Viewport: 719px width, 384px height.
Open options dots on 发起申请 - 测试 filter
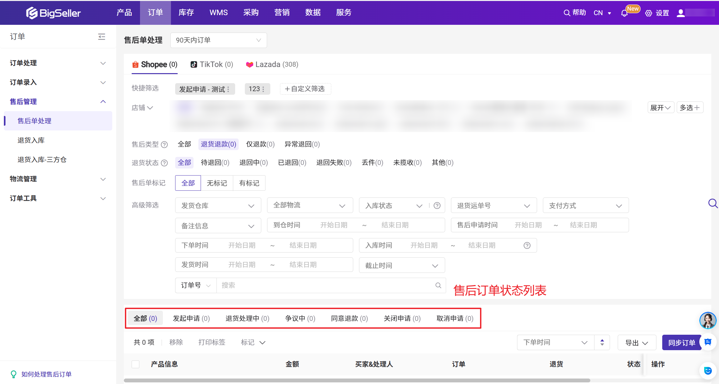pos(228,89)
